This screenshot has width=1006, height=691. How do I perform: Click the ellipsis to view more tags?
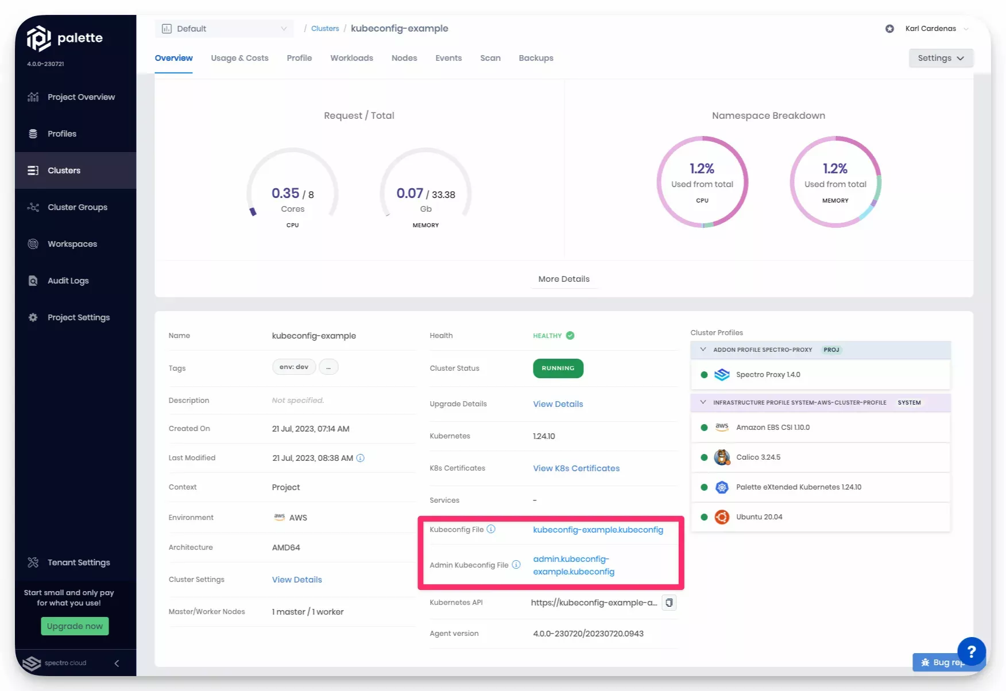coord(328,367)
